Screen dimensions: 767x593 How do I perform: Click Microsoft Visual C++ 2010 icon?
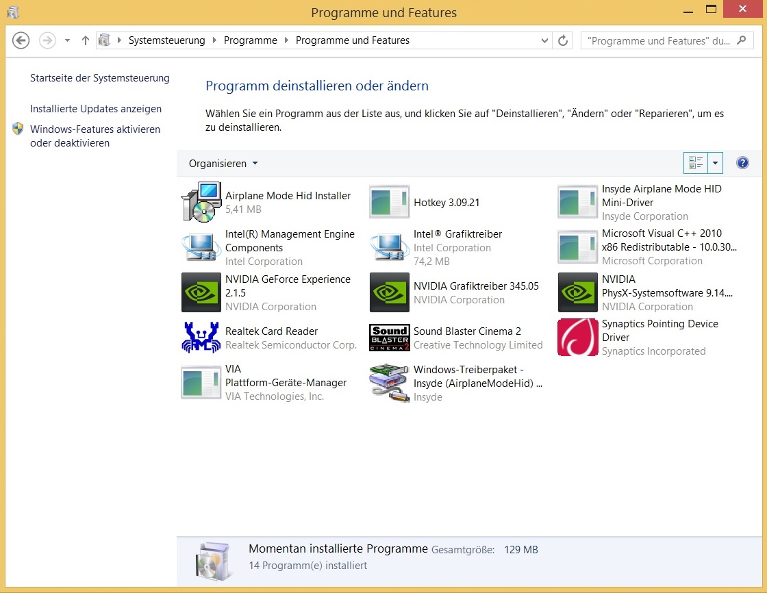coord(578,247)
